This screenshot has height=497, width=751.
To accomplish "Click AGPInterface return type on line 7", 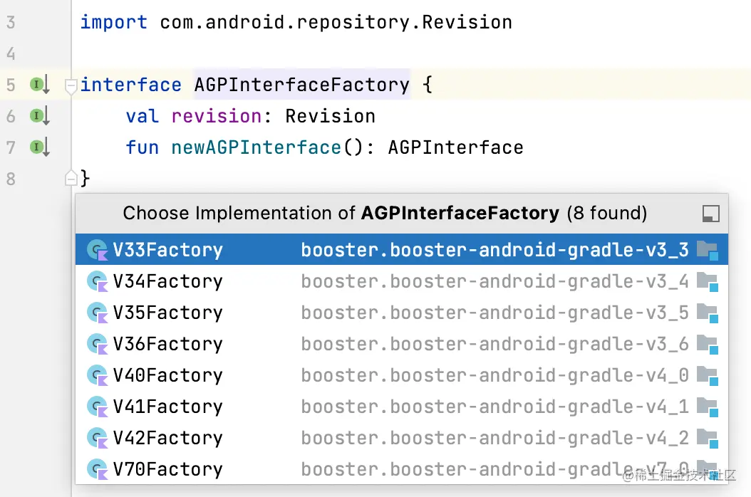I will [455, 147].
